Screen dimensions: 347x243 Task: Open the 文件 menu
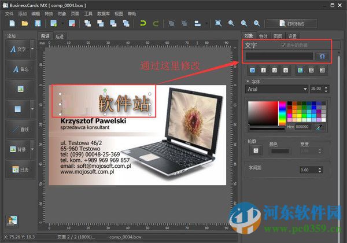(9, 14)
